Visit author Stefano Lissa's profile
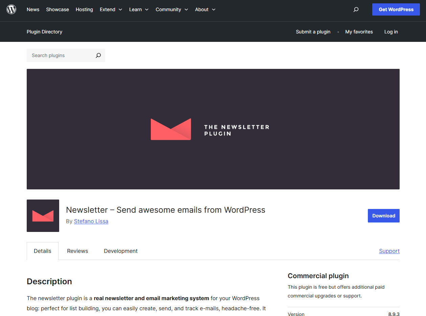 tap(91, 221)
